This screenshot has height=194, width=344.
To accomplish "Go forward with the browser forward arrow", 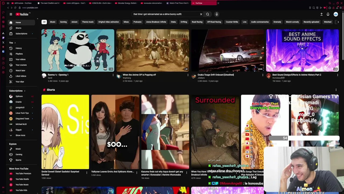I will (11, 8).
